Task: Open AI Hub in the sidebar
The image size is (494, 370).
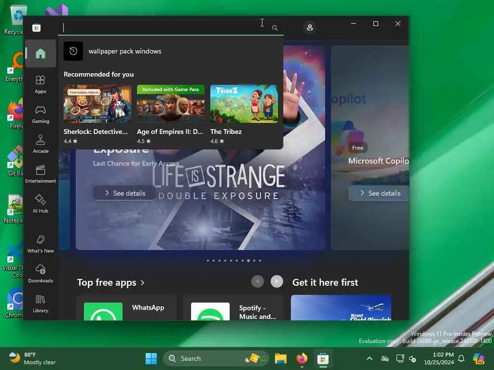Action: (41, 204)
